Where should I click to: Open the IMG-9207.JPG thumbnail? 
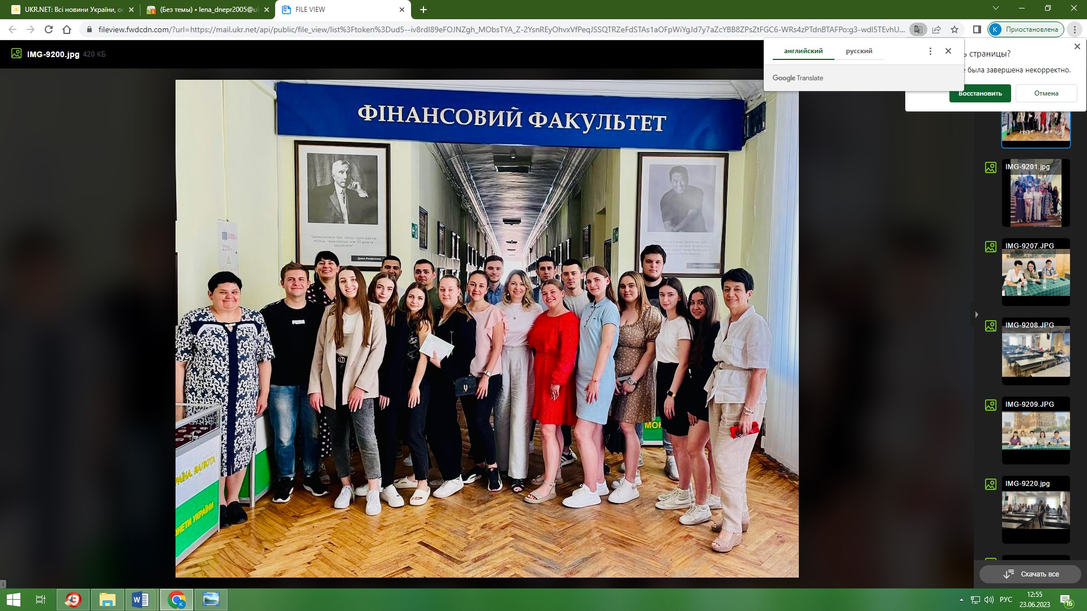1036,272
